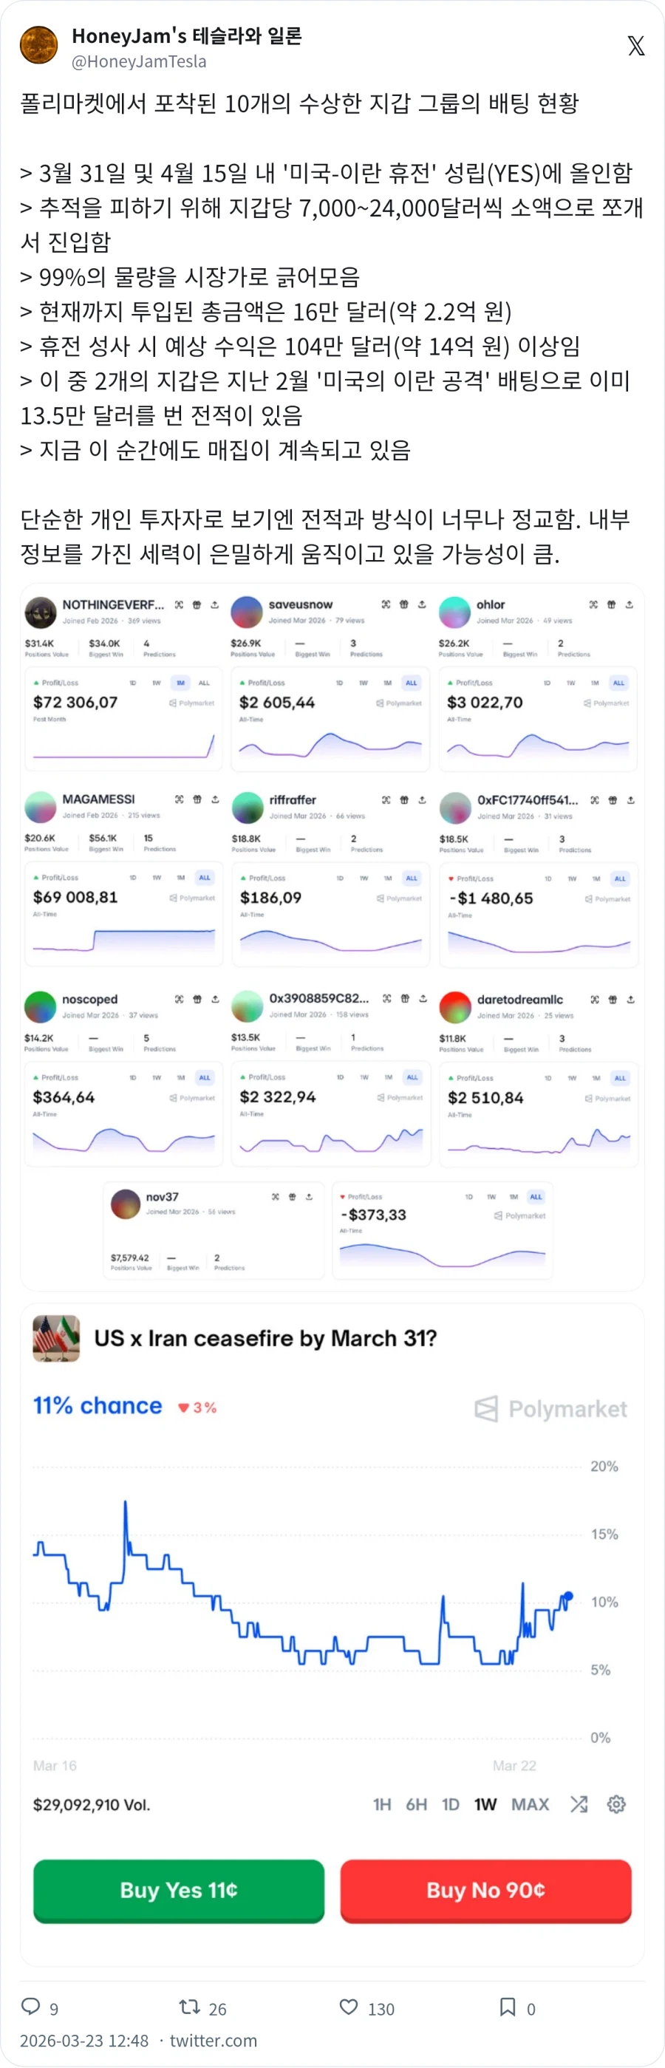
Task: Select the 1D chart time range
Action: pos(451,1805)
